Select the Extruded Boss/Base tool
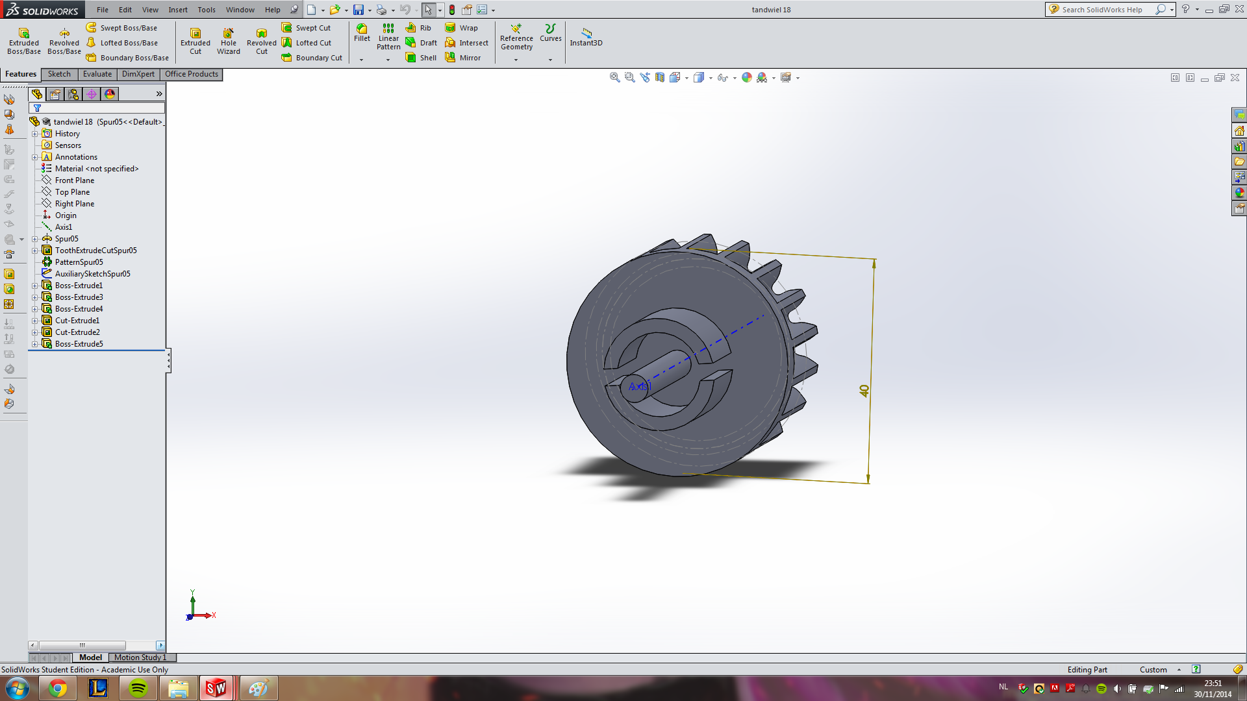1247x701 pixels. point(24,41)
